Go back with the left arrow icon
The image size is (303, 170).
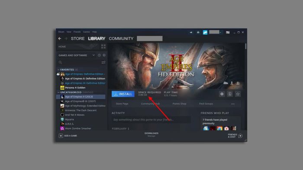[60, 38]
